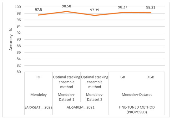Select the GB category label
Screen dimensions: 172x119
(x=123, y=77)
